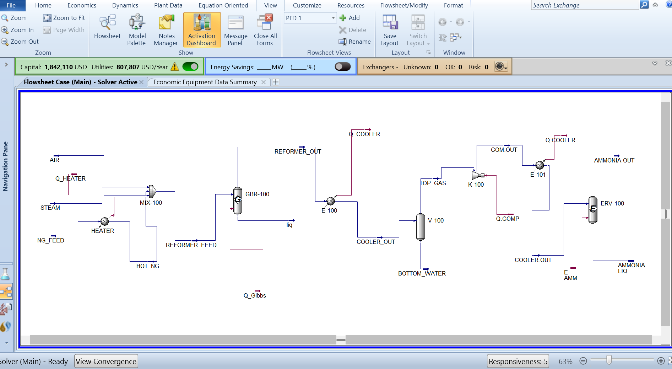Screen dimensions: 672x369
Task: Click Close All Forms
Action: 265,30
